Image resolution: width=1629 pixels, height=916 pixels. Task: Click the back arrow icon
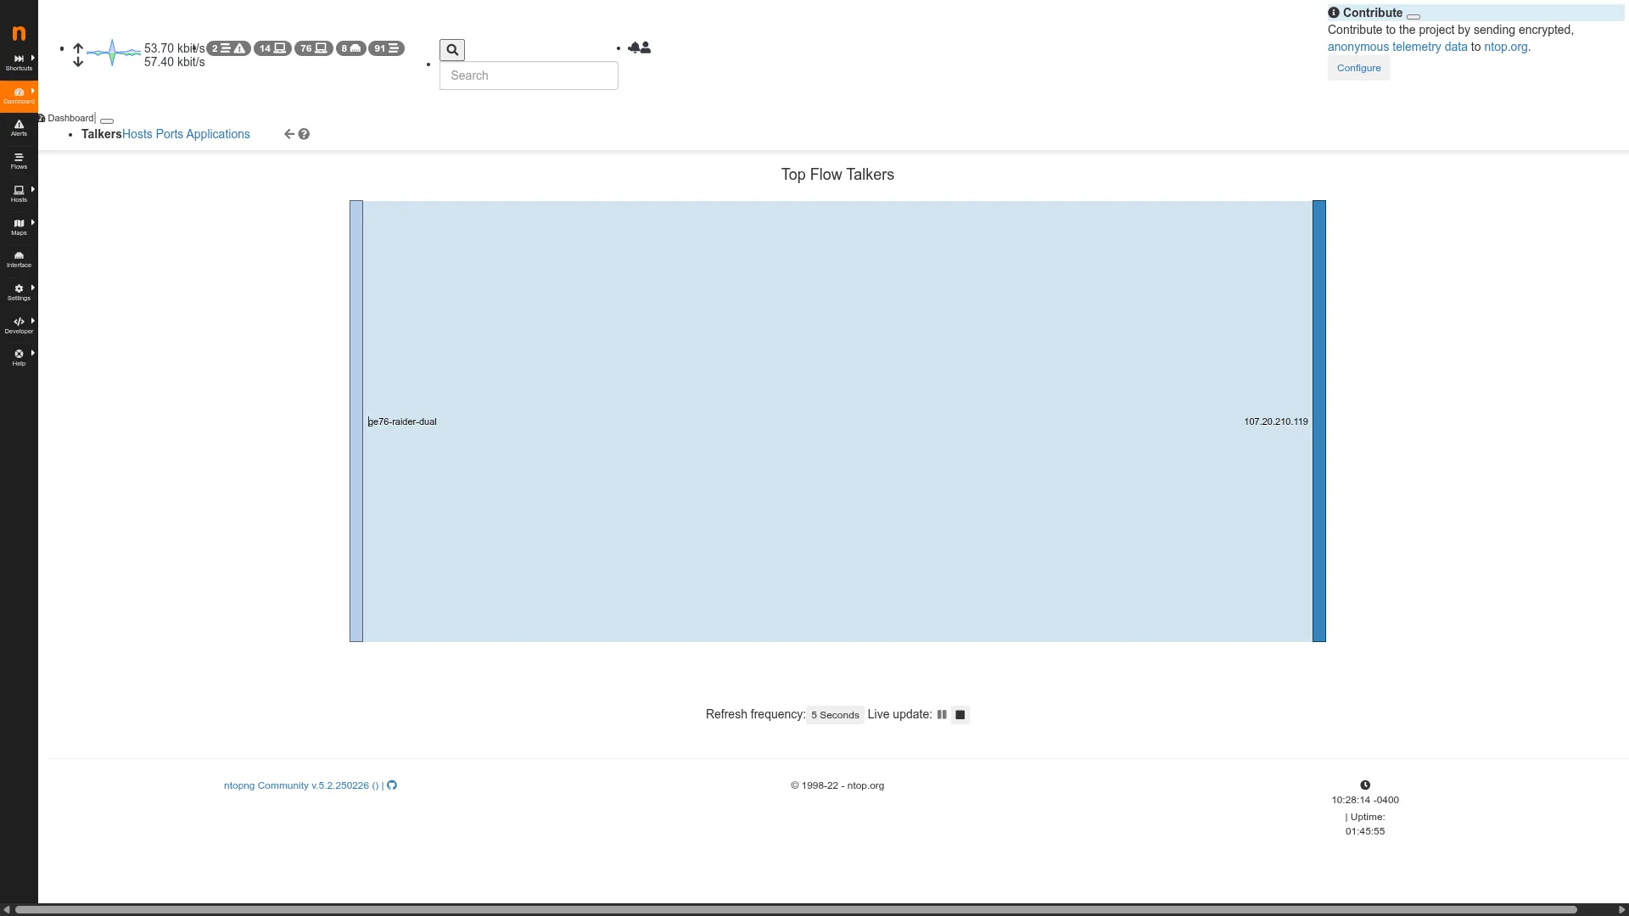tap(288, 134)
